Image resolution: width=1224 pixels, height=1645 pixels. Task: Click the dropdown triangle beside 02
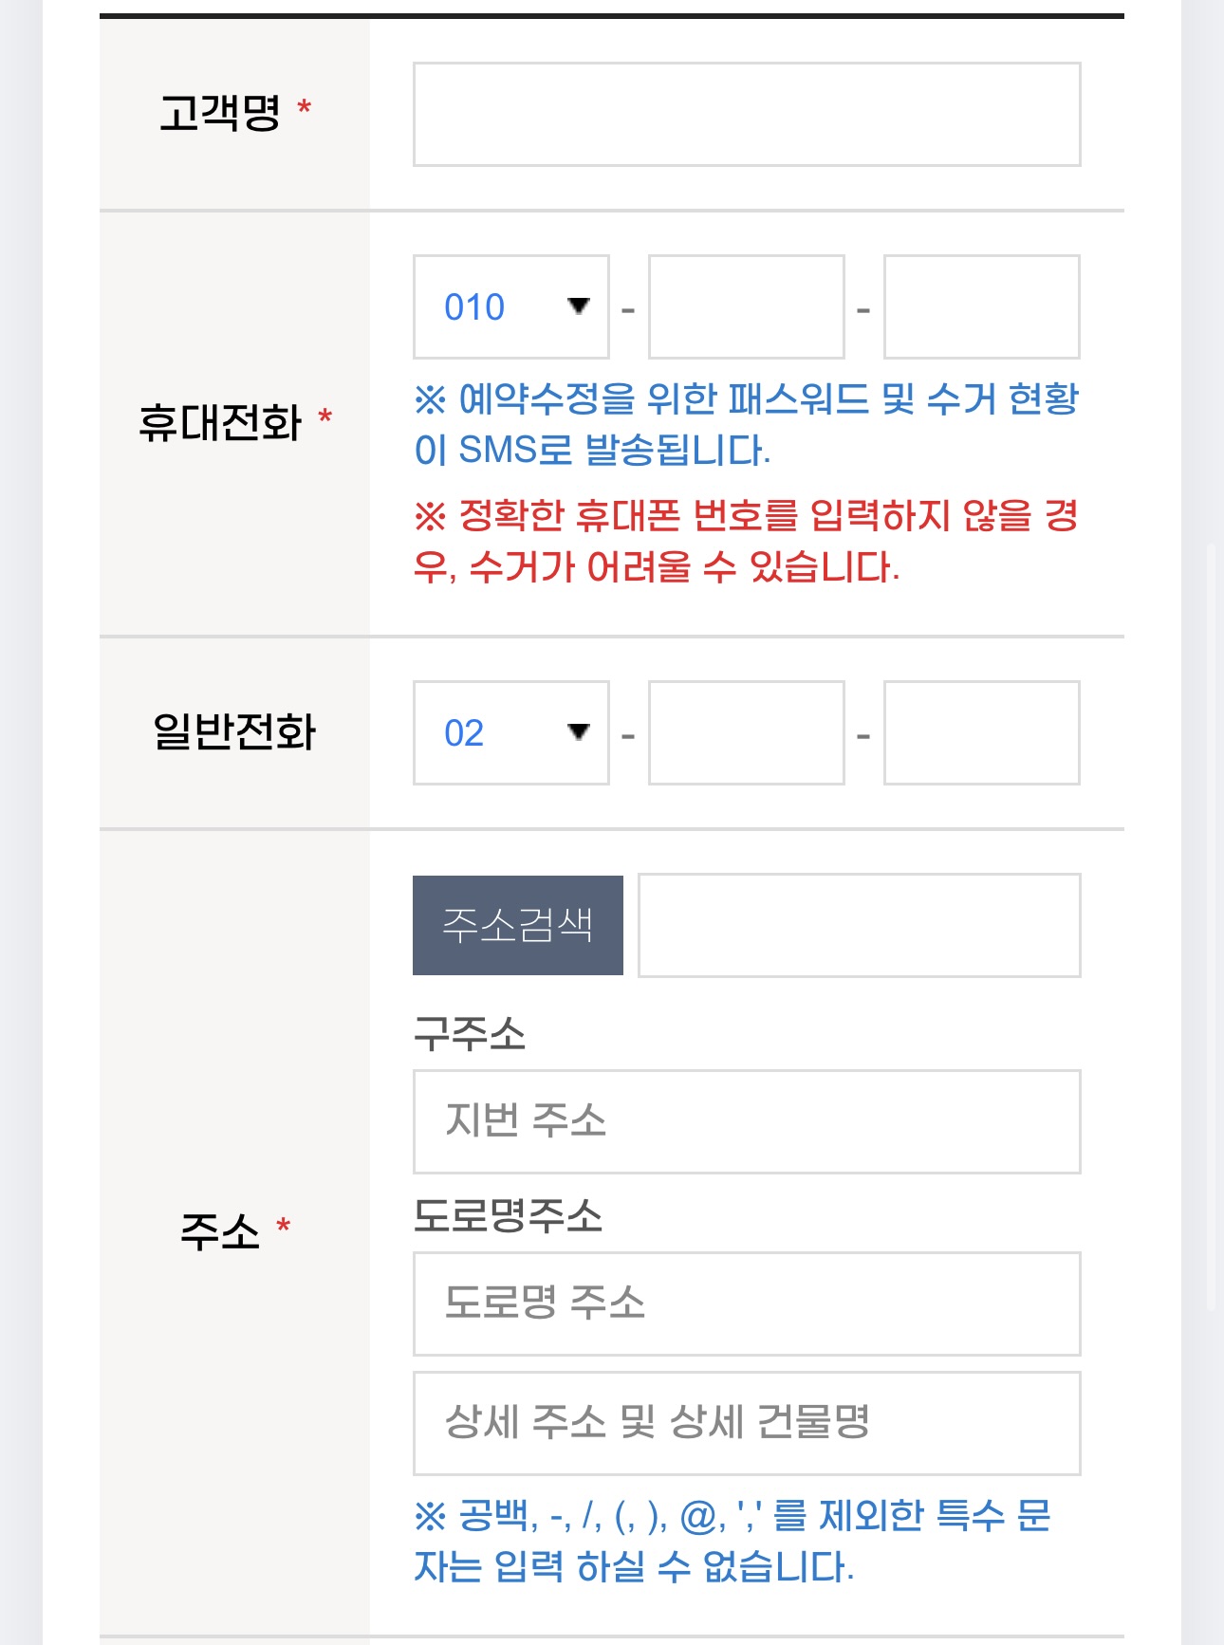(x=579, y=732)
